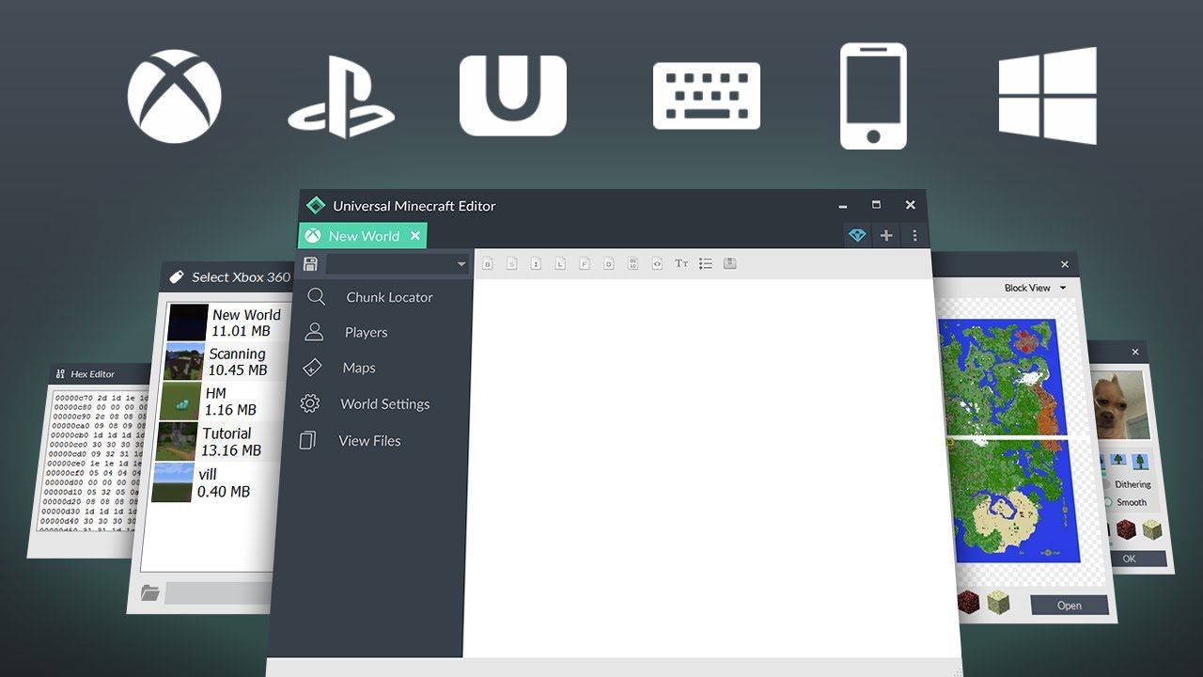Click the Open button on the map panel
The image size is (1203, 677).
[1068, 605]
